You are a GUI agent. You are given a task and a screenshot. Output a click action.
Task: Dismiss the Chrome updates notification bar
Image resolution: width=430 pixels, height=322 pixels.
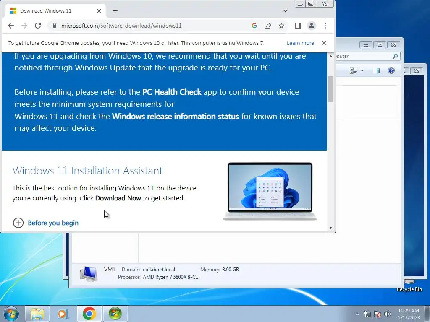tap(324, 43)
